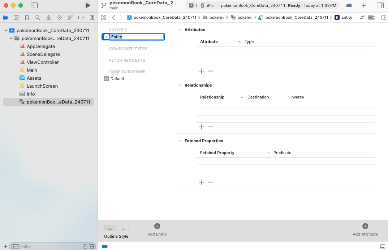Click the blue breakpoint tag icon

pos(105,246)
